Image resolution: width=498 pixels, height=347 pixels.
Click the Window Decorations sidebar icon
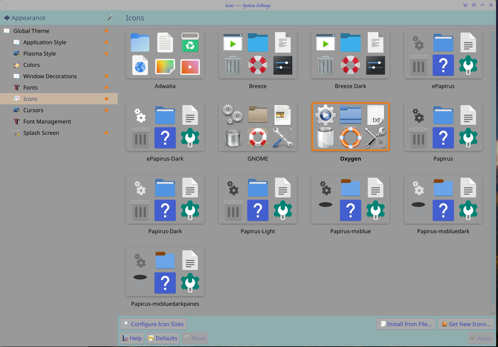pos(16,76)
